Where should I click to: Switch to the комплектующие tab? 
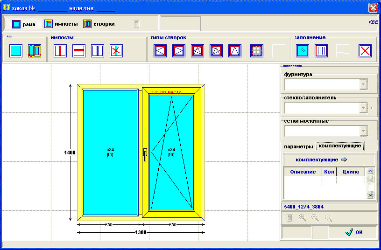coord(340,146)
